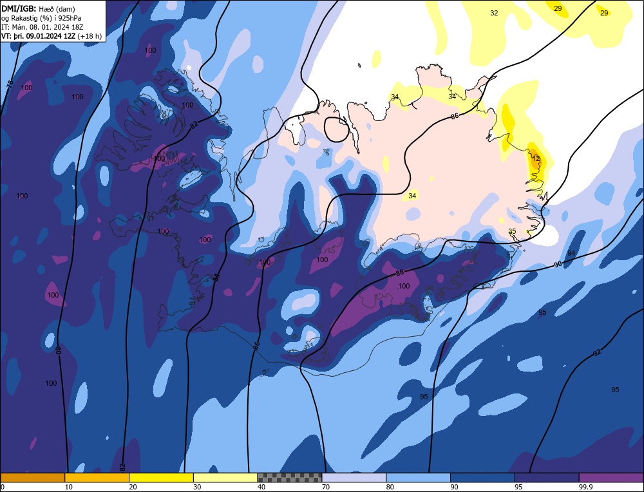This screenshot has height=492, width=644.
Task: Click the 70–80 lavender legend swatch
Action: pos(354,478)
